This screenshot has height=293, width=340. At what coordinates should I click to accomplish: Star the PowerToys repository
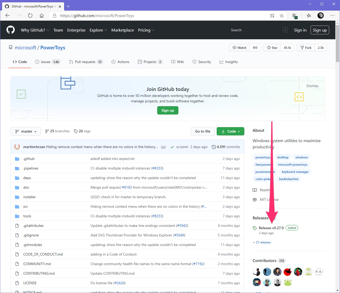click(x=272, y=48)
